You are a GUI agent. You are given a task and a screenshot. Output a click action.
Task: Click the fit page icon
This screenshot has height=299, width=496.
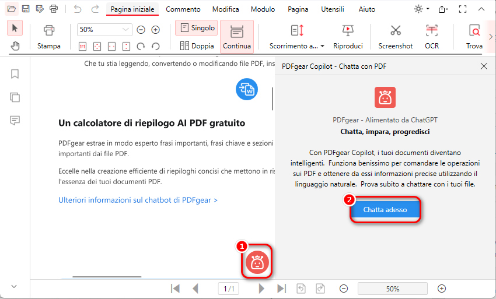pyautogui.click(x=97, y=47)
